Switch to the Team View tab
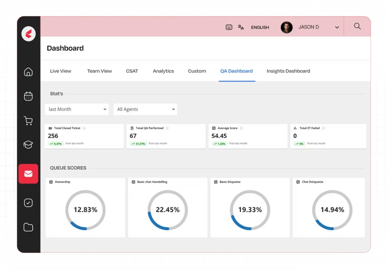This screenshot has width=388, height=269. (x=100, y=71)
